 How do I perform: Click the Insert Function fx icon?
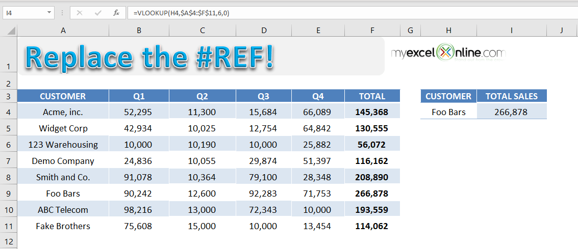coord(116,13)
